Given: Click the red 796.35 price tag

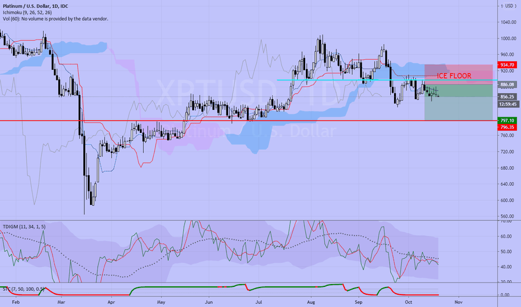Looking at the screenshot, I should [x=507, y=127].
